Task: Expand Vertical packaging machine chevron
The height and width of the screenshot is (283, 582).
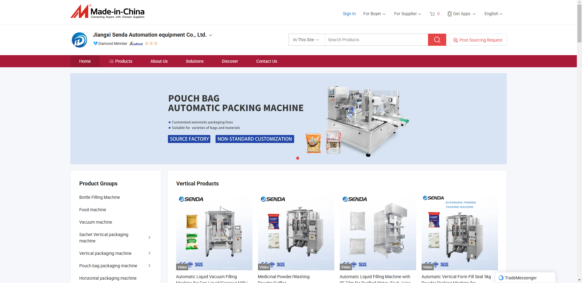Action: 149,253
